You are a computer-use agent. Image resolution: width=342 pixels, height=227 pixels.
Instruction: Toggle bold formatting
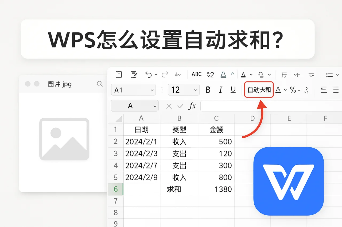coord(208,90)
